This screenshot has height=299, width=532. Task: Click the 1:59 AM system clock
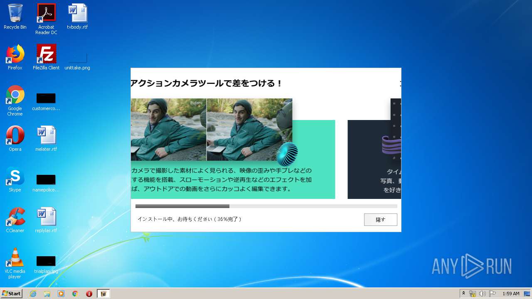(x=511, y=294)
